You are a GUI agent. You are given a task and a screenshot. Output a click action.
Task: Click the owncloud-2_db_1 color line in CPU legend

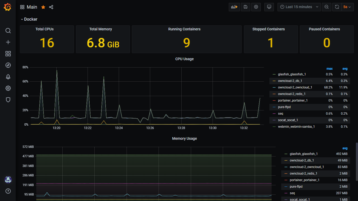[274, 81]
